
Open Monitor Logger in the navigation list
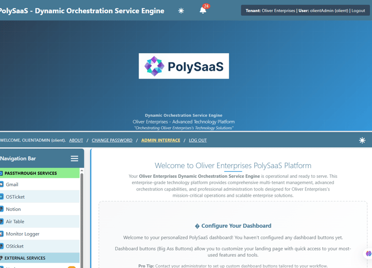(40, 234)
